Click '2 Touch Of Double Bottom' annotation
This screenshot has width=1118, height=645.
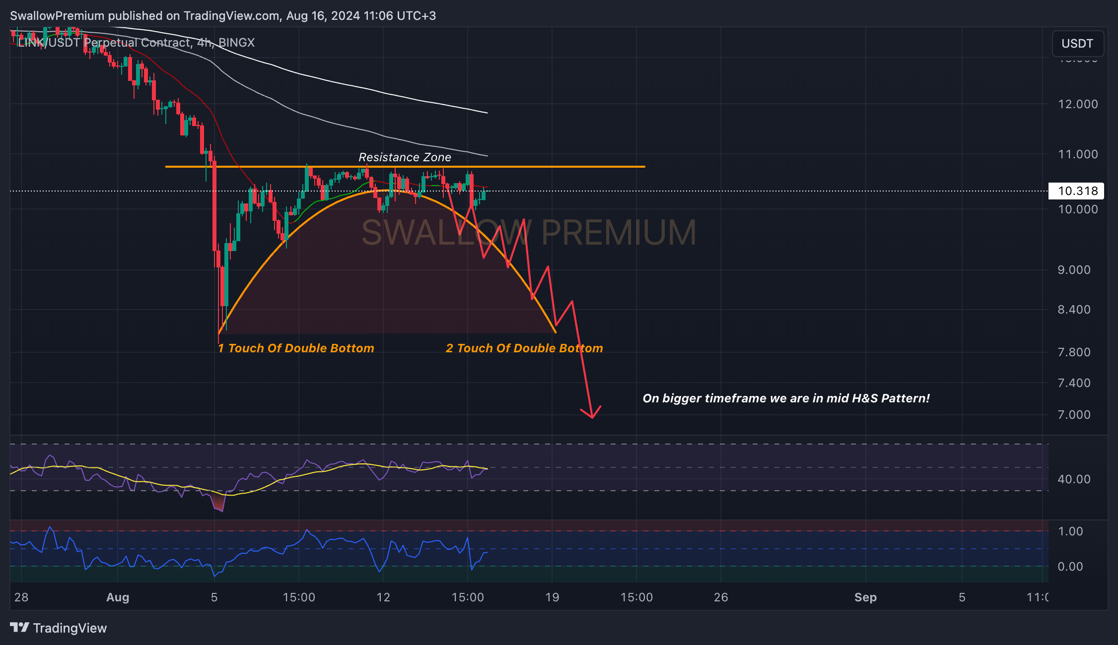tap(524, 348)
